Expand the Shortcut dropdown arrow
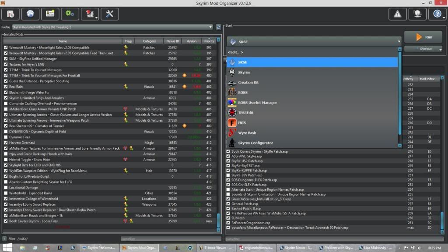Screen dimensions: 448x252 441,49
